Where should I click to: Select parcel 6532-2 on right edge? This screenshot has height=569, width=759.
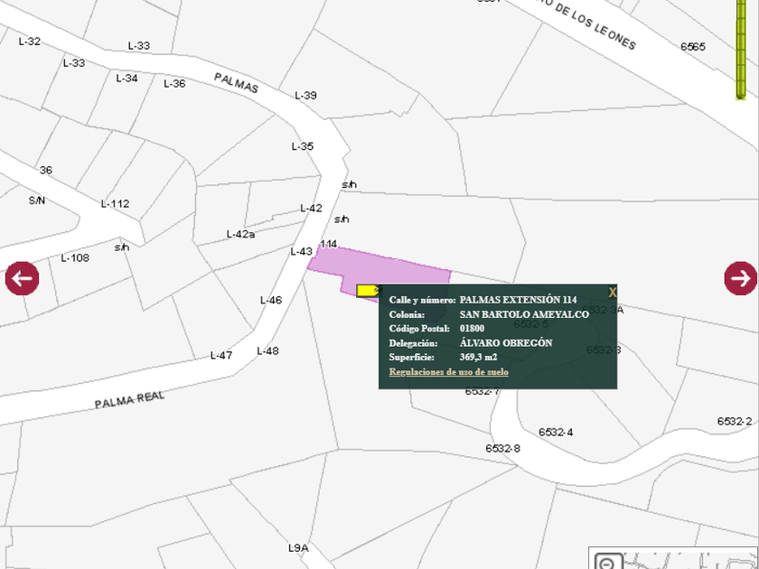pyautogui.click(x=734, y=422)
